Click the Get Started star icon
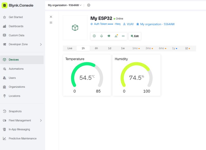 [x=4, y=17]
